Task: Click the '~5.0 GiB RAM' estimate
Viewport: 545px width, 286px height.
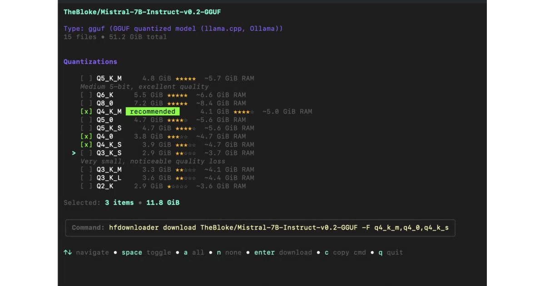Action: click(x=287, y=112)
